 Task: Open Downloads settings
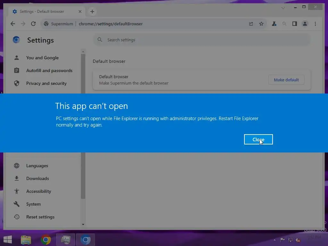coord(38,178)
